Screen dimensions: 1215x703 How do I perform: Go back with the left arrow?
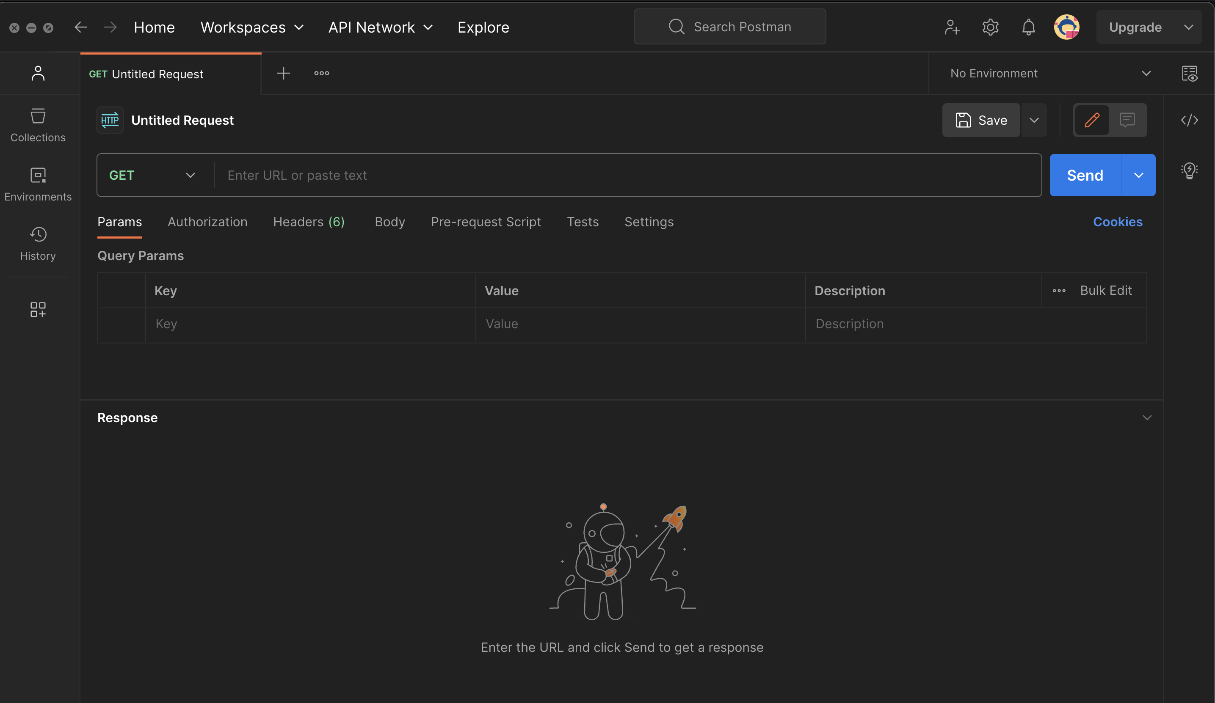(x=81, y=27)
